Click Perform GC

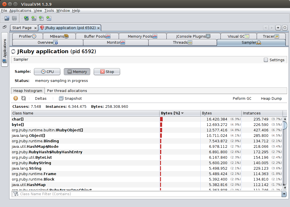[x=242, y=98]
